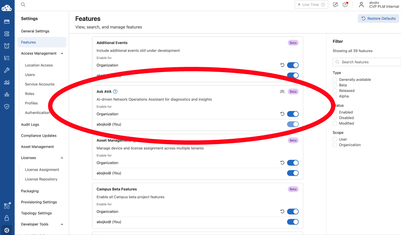Viewport: 401px width, 235px height.
Task: Click the Restore Defaults button
Action: (378, 18)
